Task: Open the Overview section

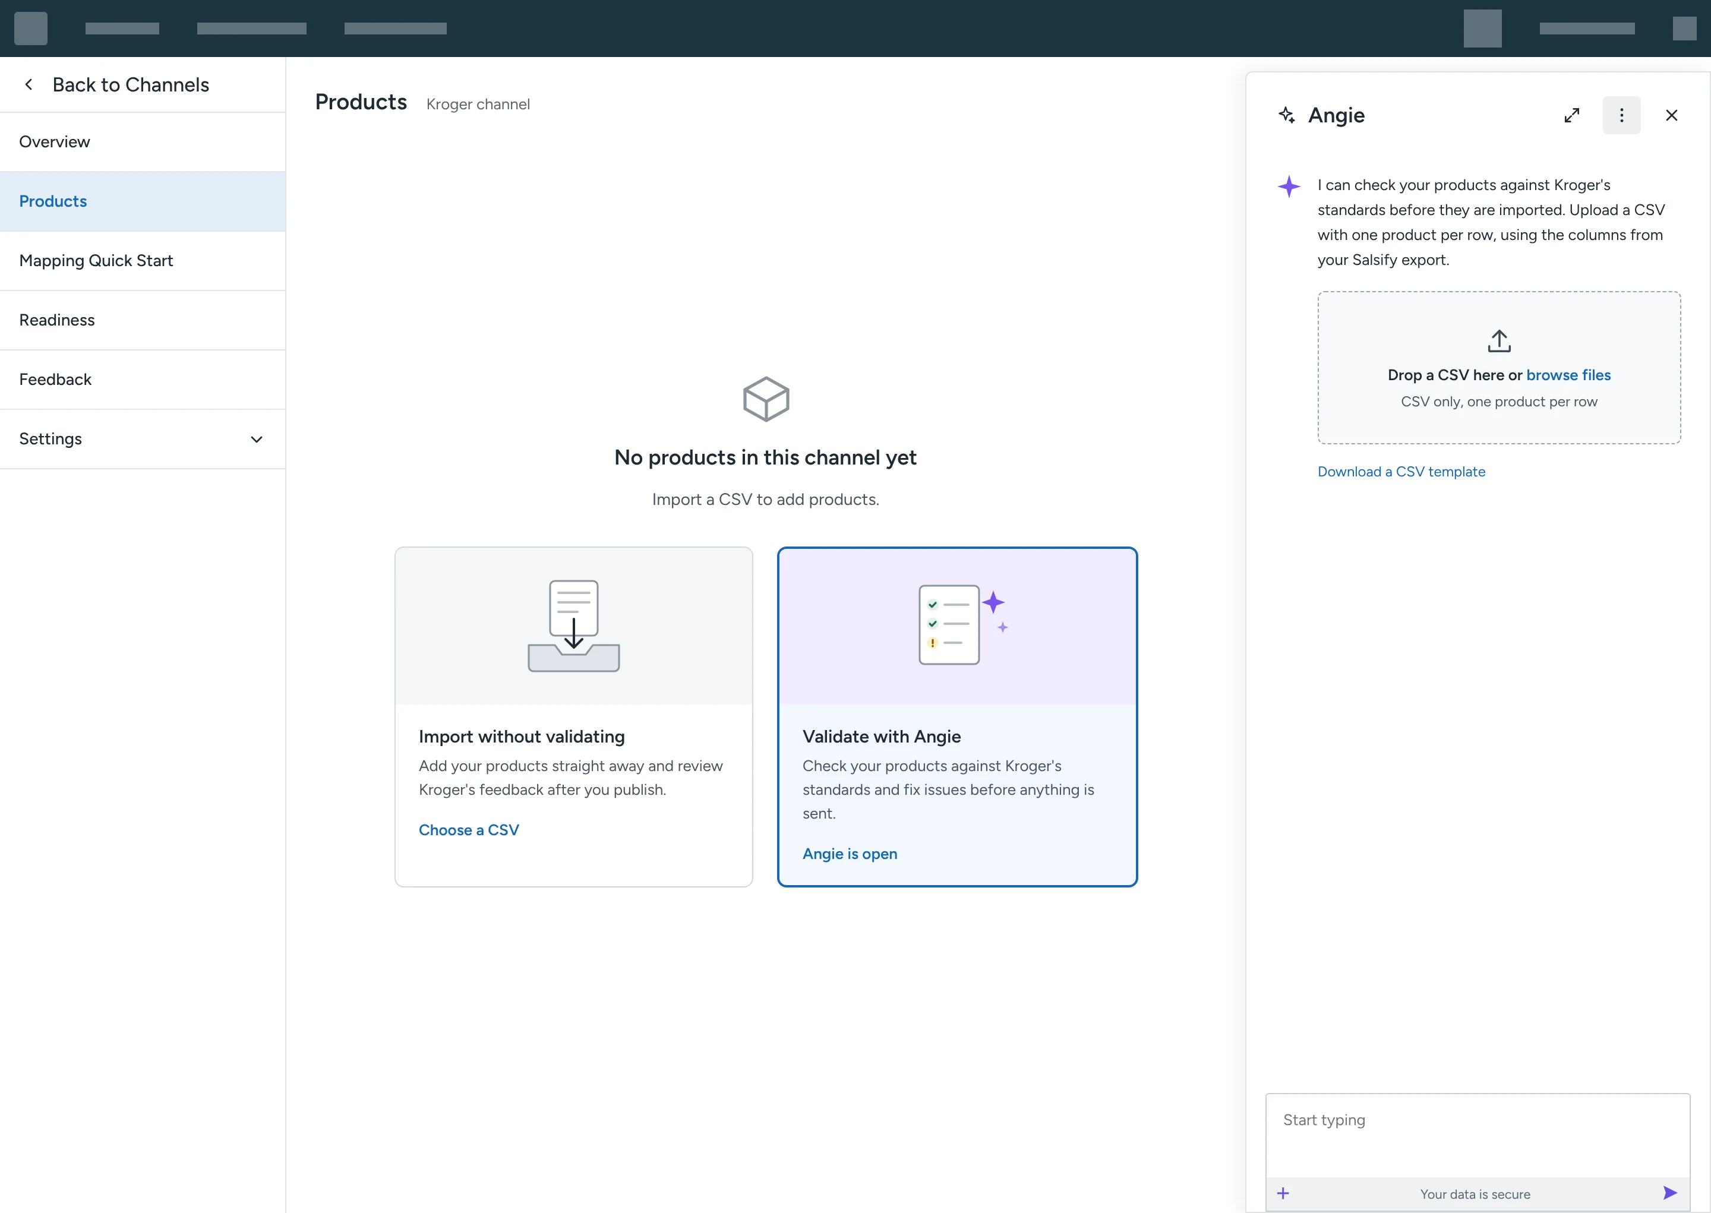Action: pyautogui.click(x=143, y=142)
